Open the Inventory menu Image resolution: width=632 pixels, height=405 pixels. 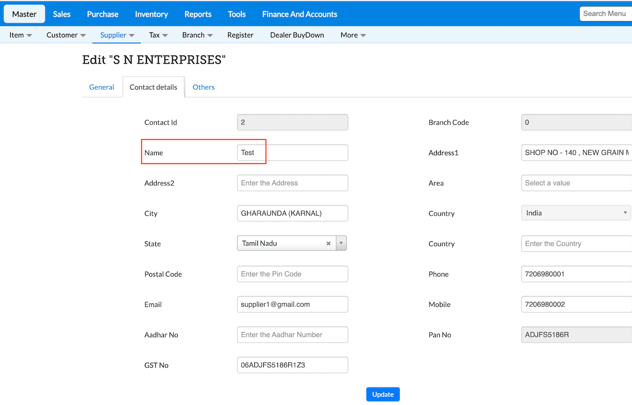[152, 14]
